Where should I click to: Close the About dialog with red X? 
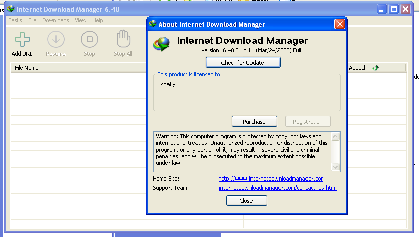(340, 24)
